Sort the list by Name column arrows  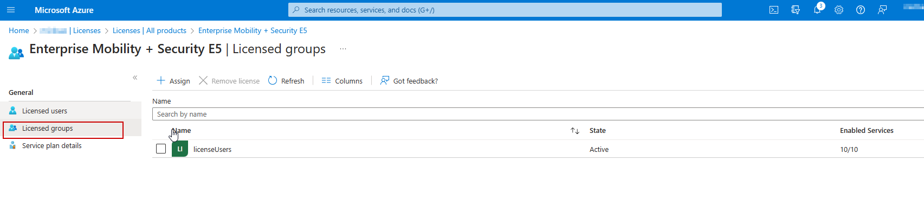[575, 131]
